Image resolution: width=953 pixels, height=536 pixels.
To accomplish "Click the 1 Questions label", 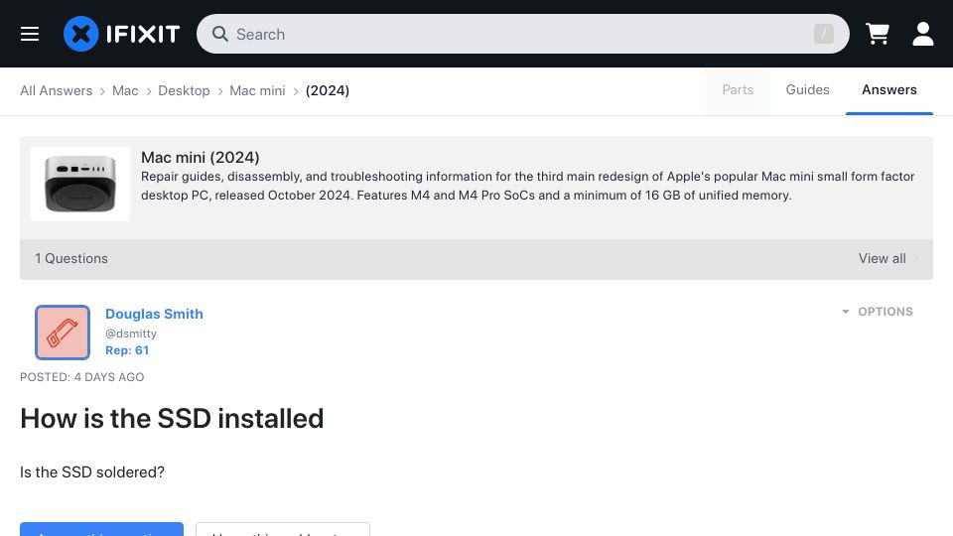I will (71, 258).
